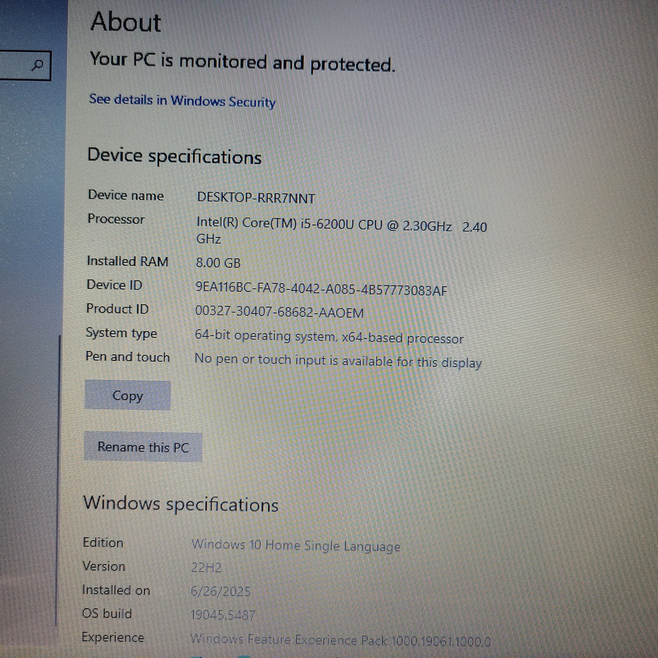The height and width of the screenshot is (658, 658).
Task: Click the OS build number 19045.5487
Action: (x=222, y=615)
